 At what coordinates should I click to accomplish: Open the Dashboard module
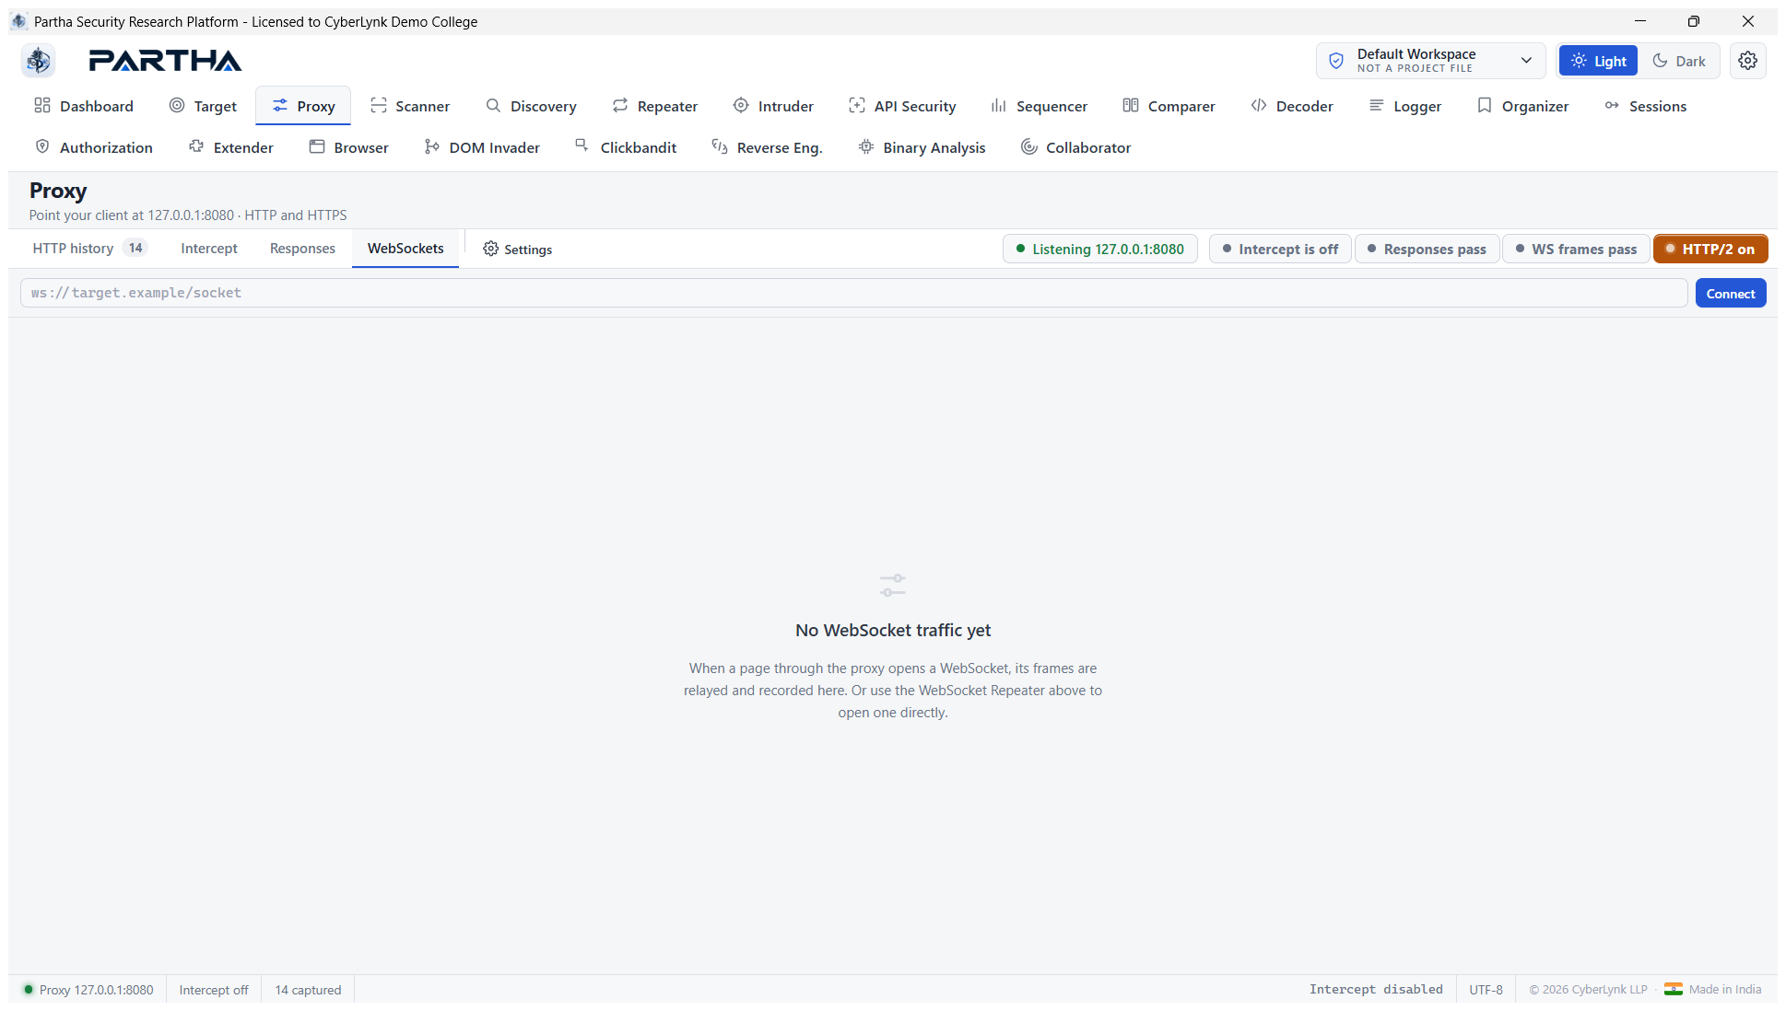point(84,106)
